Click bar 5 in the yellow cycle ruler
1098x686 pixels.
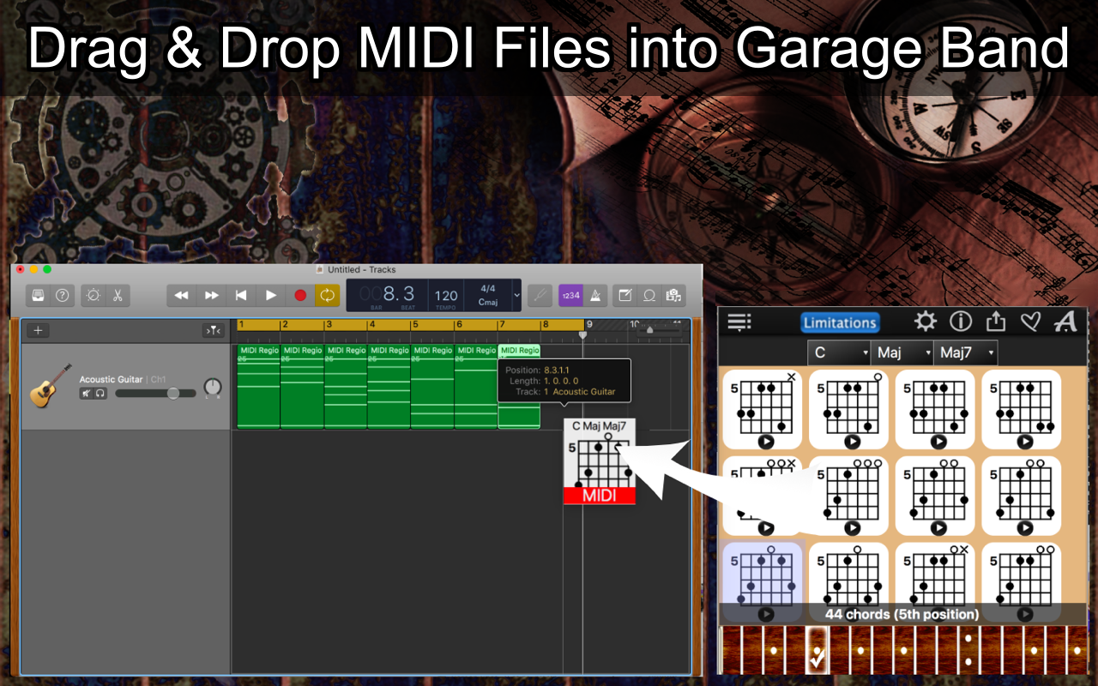(x=432, y=325)
